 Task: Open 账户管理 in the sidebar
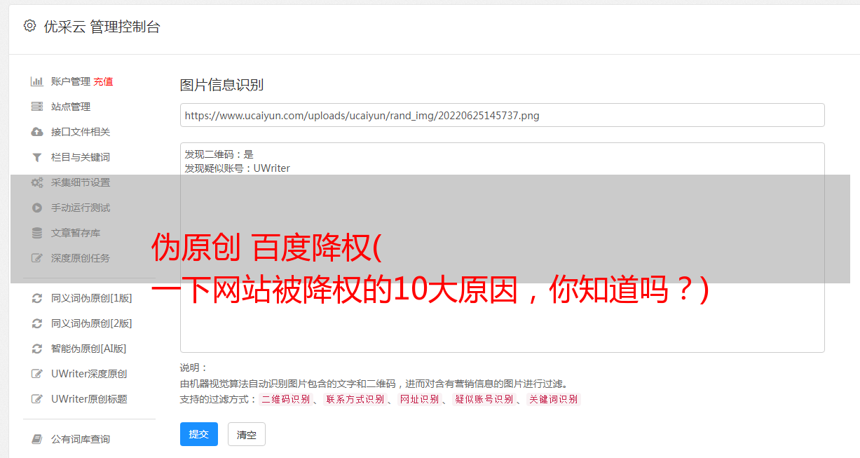(x=71, y=81)
